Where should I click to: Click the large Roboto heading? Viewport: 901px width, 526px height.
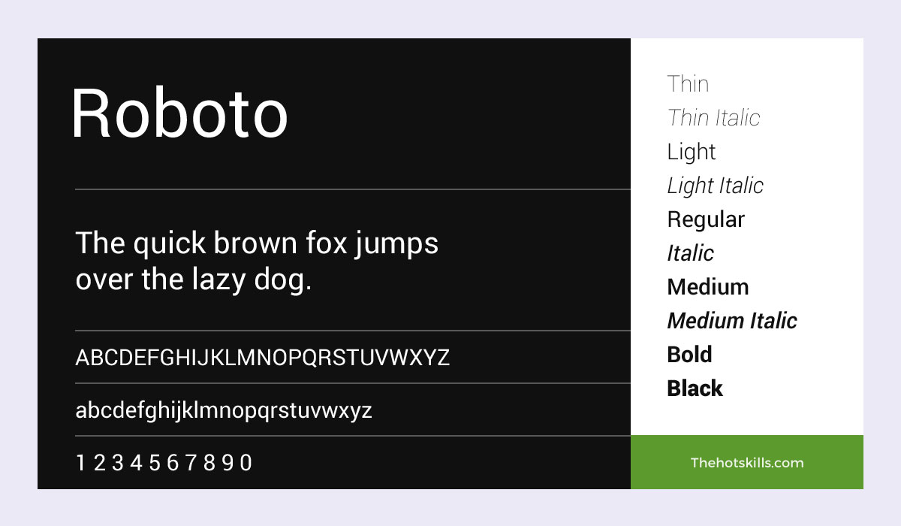coord(179,113)
